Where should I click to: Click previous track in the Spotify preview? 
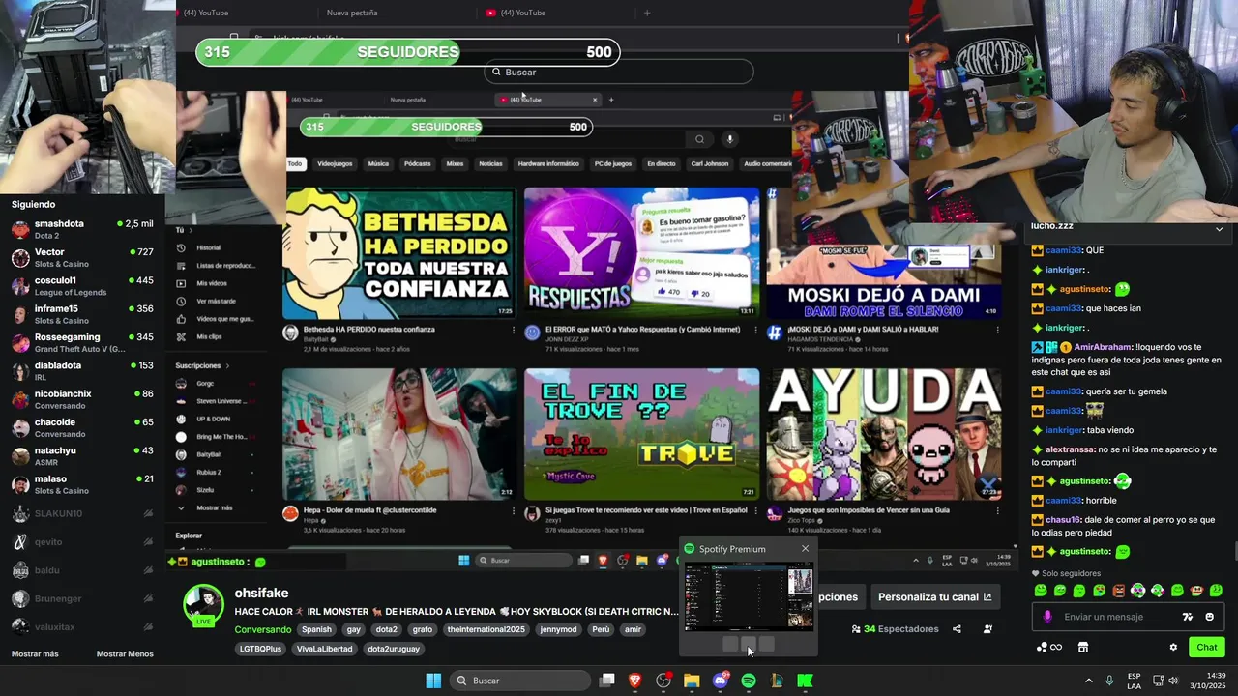coord(730,644)
